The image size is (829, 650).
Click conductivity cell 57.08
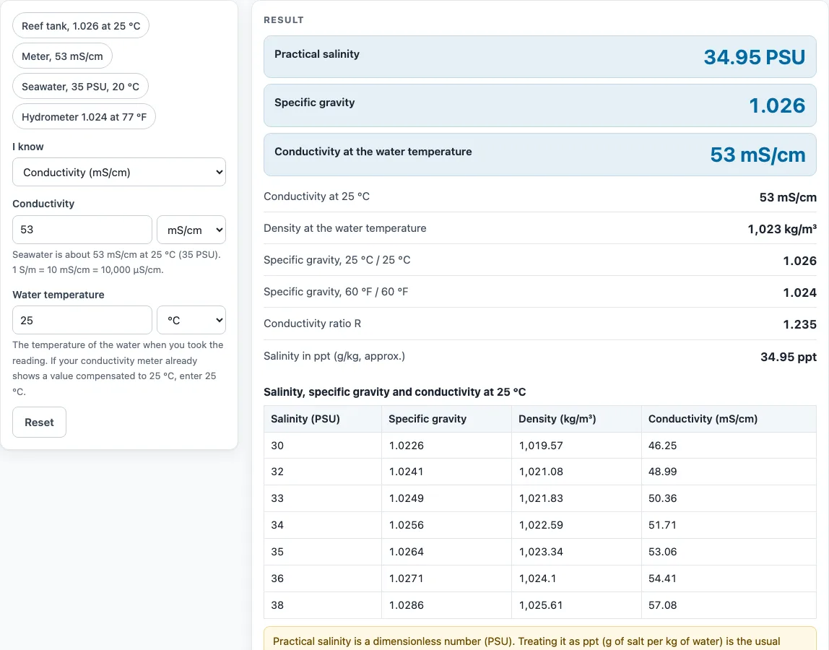(x=729, y=605)
